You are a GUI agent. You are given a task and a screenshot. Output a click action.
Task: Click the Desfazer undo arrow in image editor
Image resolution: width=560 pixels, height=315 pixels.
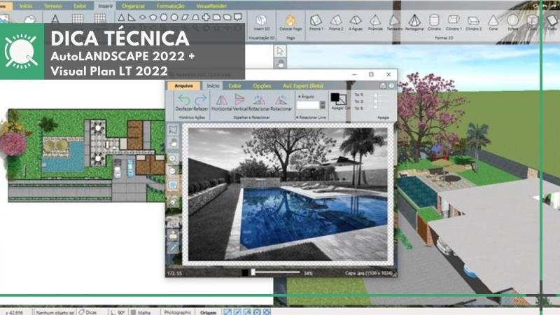point(184,99)
